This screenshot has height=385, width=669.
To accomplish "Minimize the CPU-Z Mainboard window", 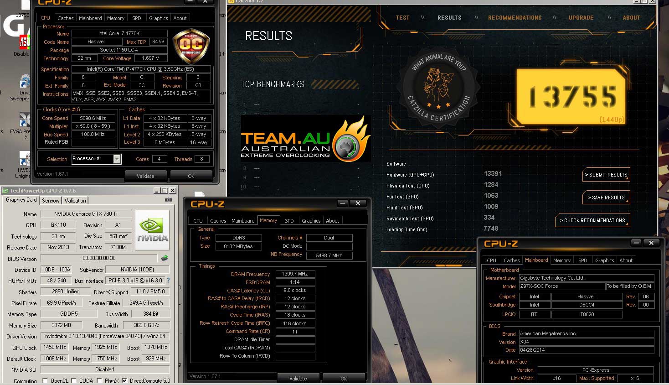I will (x=636, y=243).
